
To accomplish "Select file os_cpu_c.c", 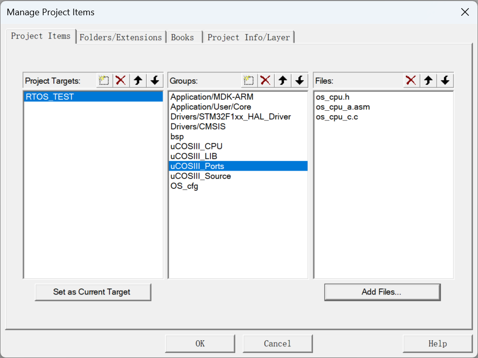I will pos(384,117).
